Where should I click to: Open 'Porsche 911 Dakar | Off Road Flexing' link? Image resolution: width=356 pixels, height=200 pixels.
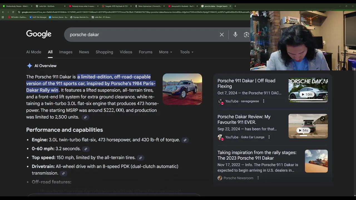click(x=246, y=84)
